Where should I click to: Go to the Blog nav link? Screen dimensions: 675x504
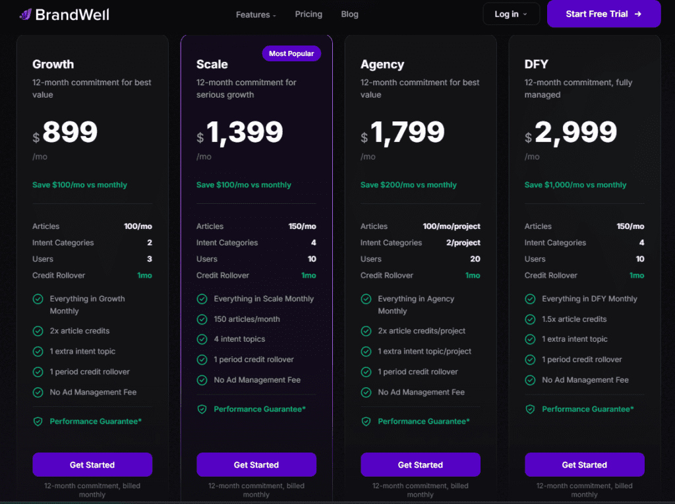[349, 14]
